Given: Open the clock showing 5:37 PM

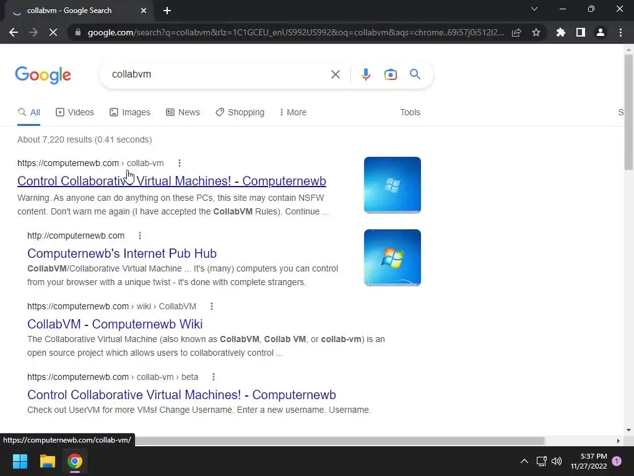Looking at the screenshot, I should point(589,461).
